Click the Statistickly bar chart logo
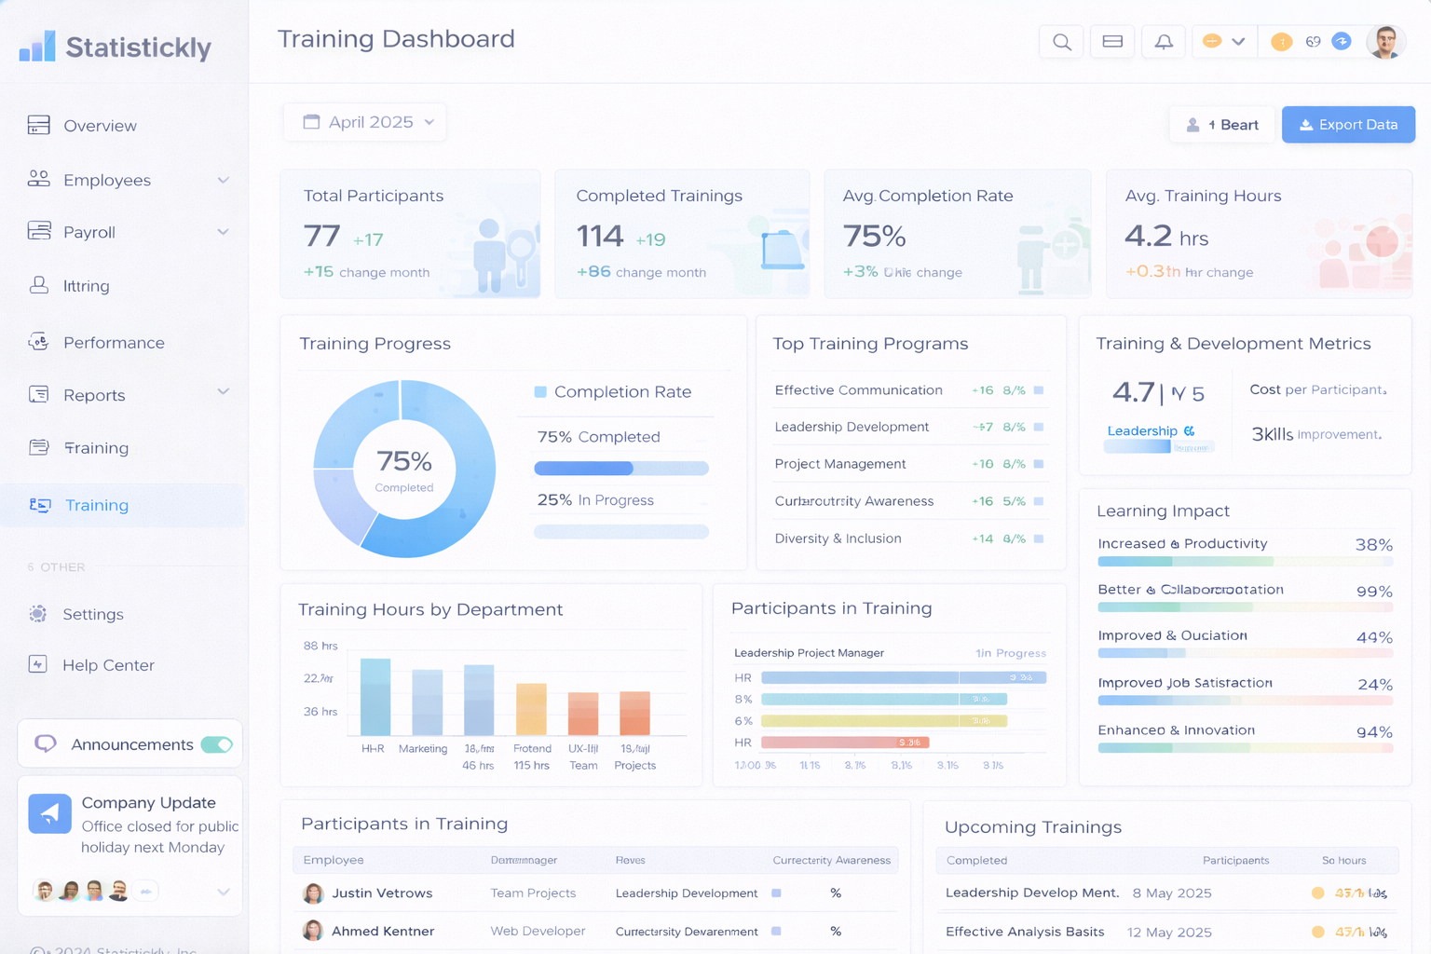The height and width of the screenshot is (954, 1431). 37,47
